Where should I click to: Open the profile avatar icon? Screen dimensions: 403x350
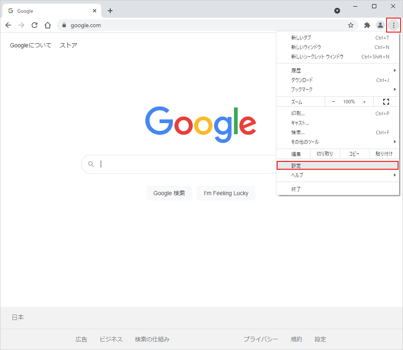pyautogui.click(x=380, y=25)
